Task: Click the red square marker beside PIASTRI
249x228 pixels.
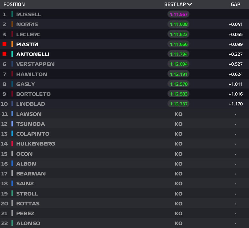Action: pyautogui.click(x=4, y=44)
